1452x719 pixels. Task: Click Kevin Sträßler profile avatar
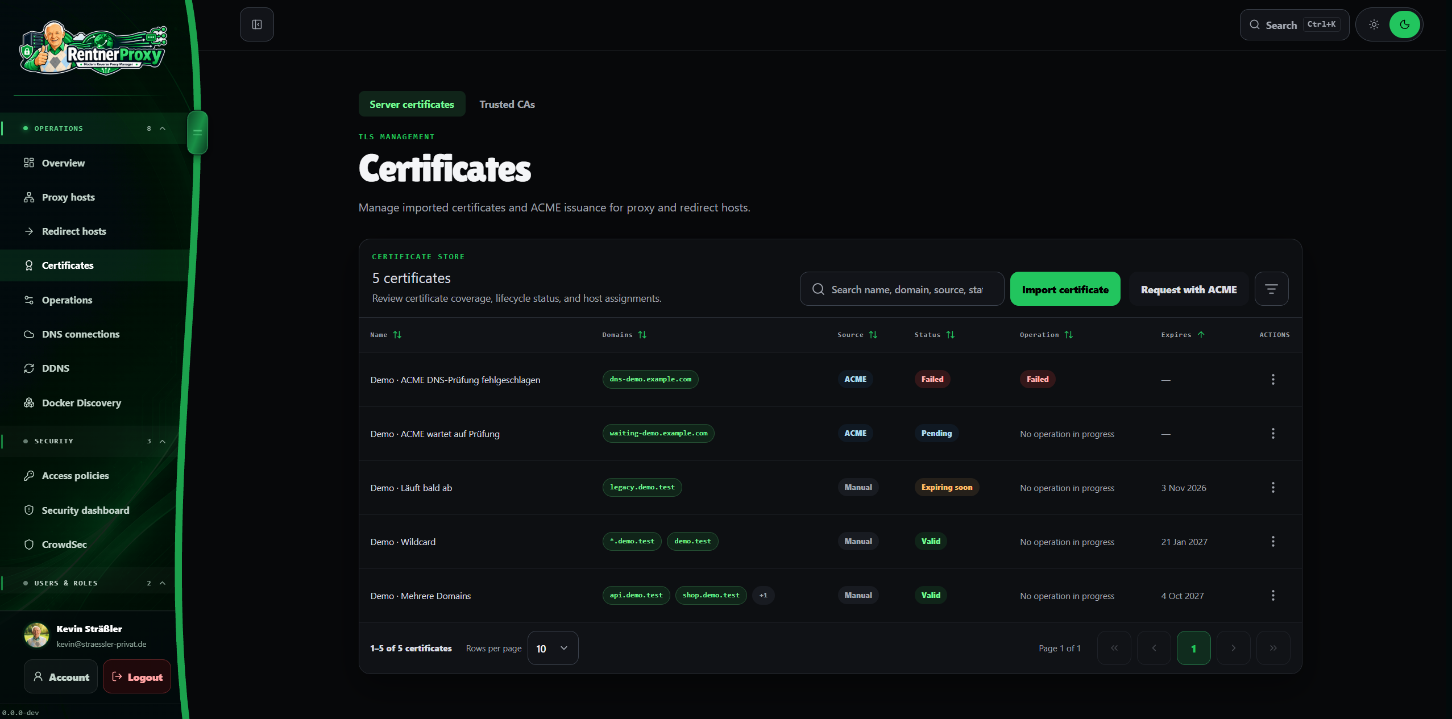(36, 635)
